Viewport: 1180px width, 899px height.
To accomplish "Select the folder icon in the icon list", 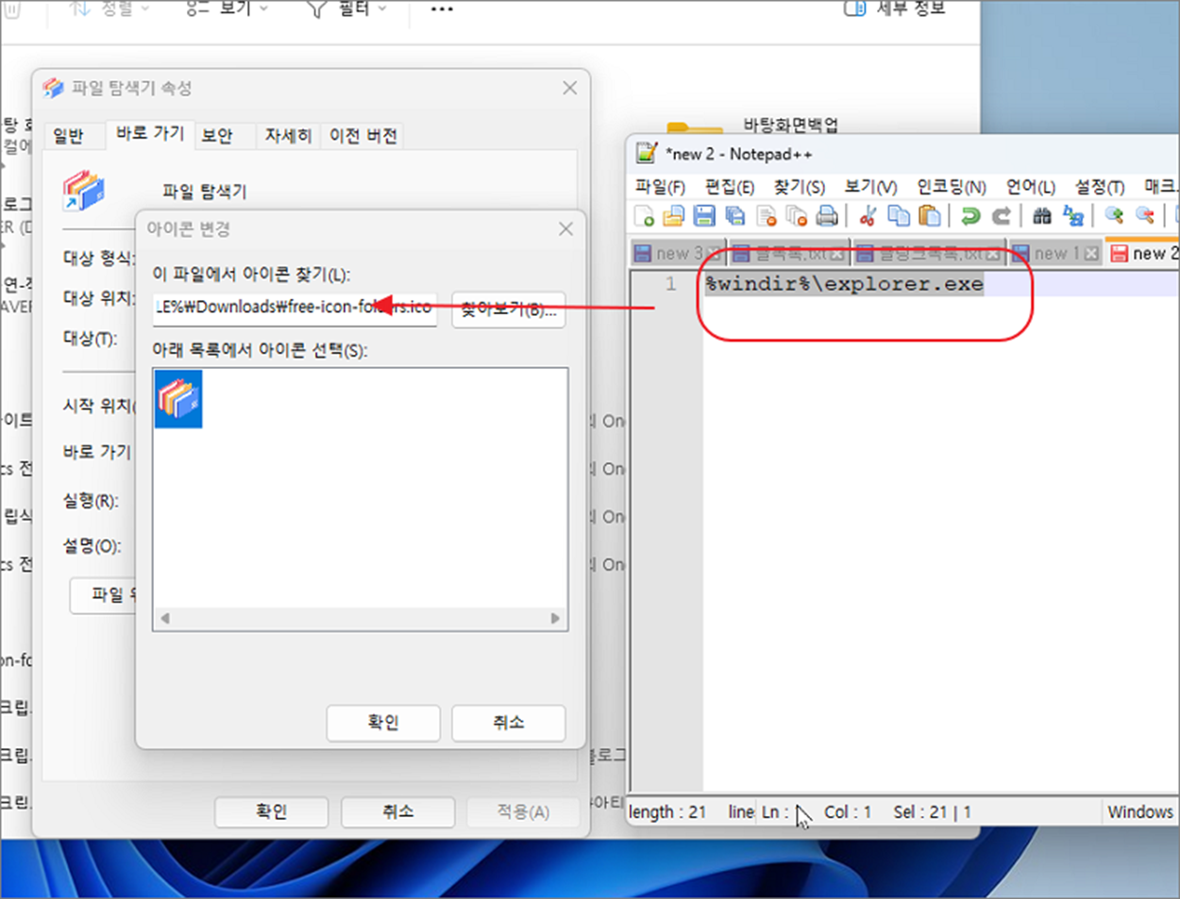I will (x=178, y=398).
